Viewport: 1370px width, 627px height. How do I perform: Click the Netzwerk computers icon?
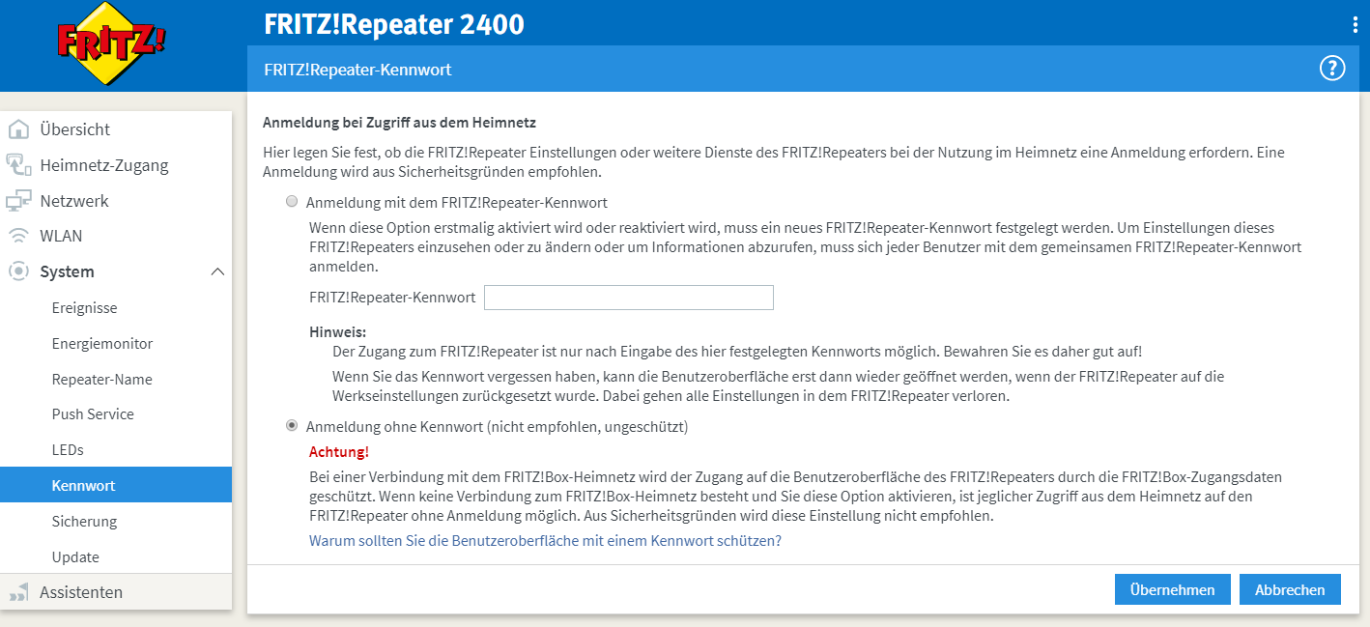tap(18, 201)
